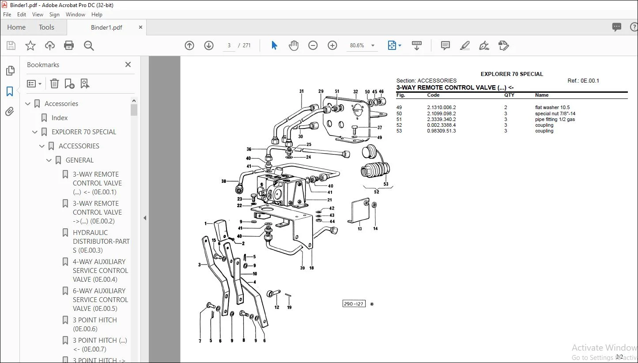Open the Index bookmark
This screenshot has height=363, width=638.
tap(60, 118)
